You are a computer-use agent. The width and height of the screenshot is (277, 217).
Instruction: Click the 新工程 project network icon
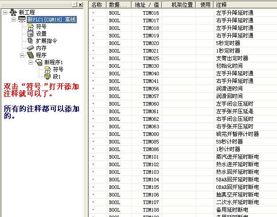click(x=13, y=12)
